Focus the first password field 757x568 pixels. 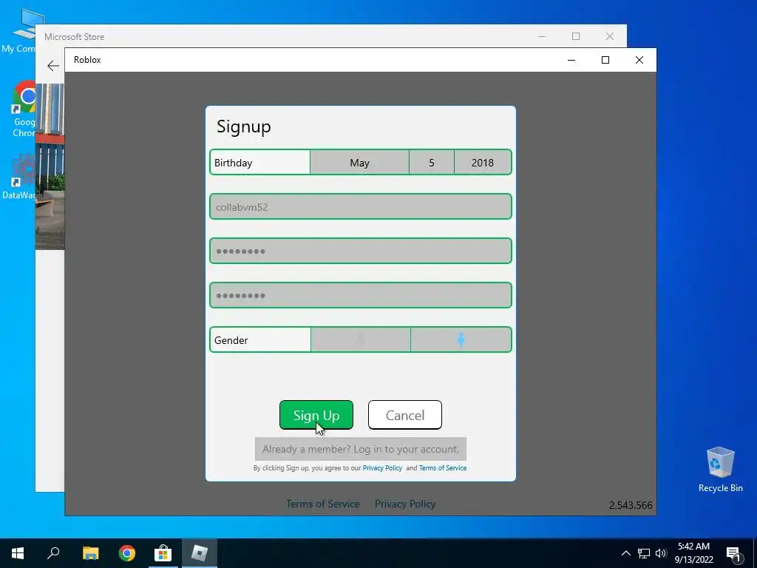361,251
